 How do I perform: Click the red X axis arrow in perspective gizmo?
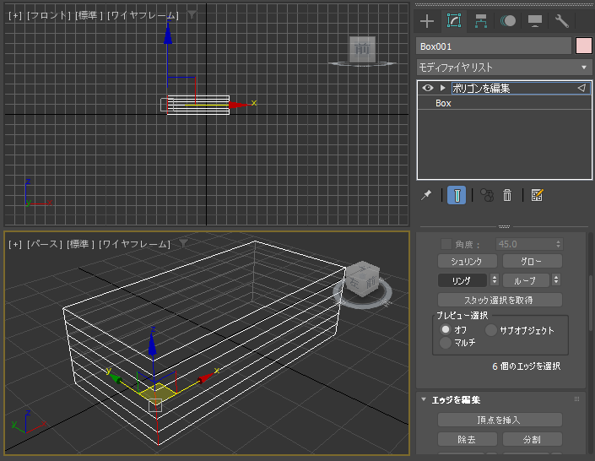coord(205,377)
